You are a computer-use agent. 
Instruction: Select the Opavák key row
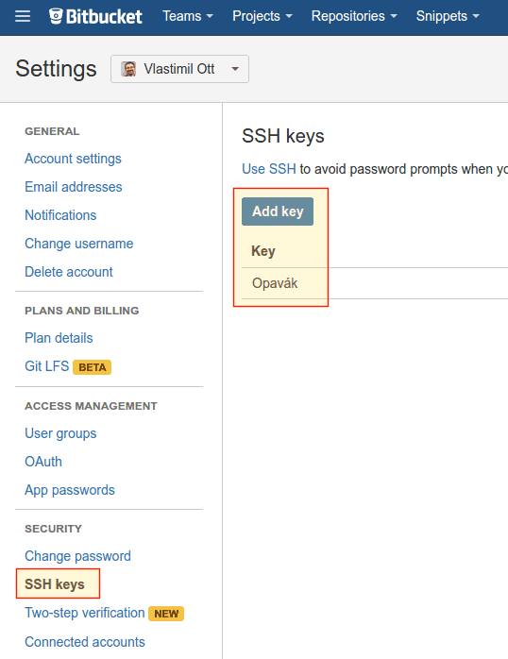pyautogui.click(x=375, y=283)
